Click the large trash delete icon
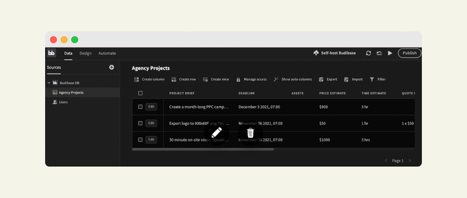 [x=250, y=133]
